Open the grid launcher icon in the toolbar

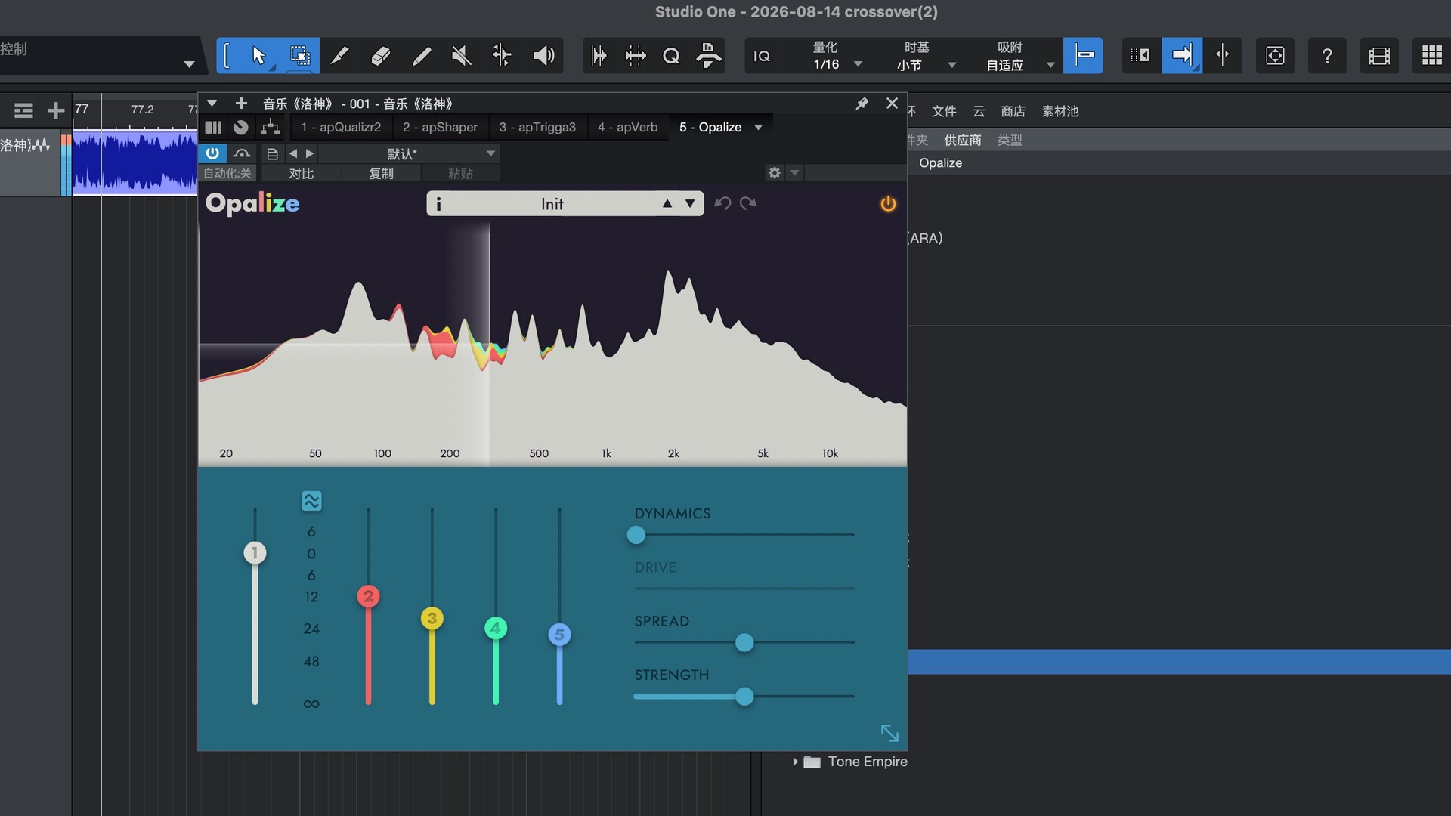(x=1431, y=56)
